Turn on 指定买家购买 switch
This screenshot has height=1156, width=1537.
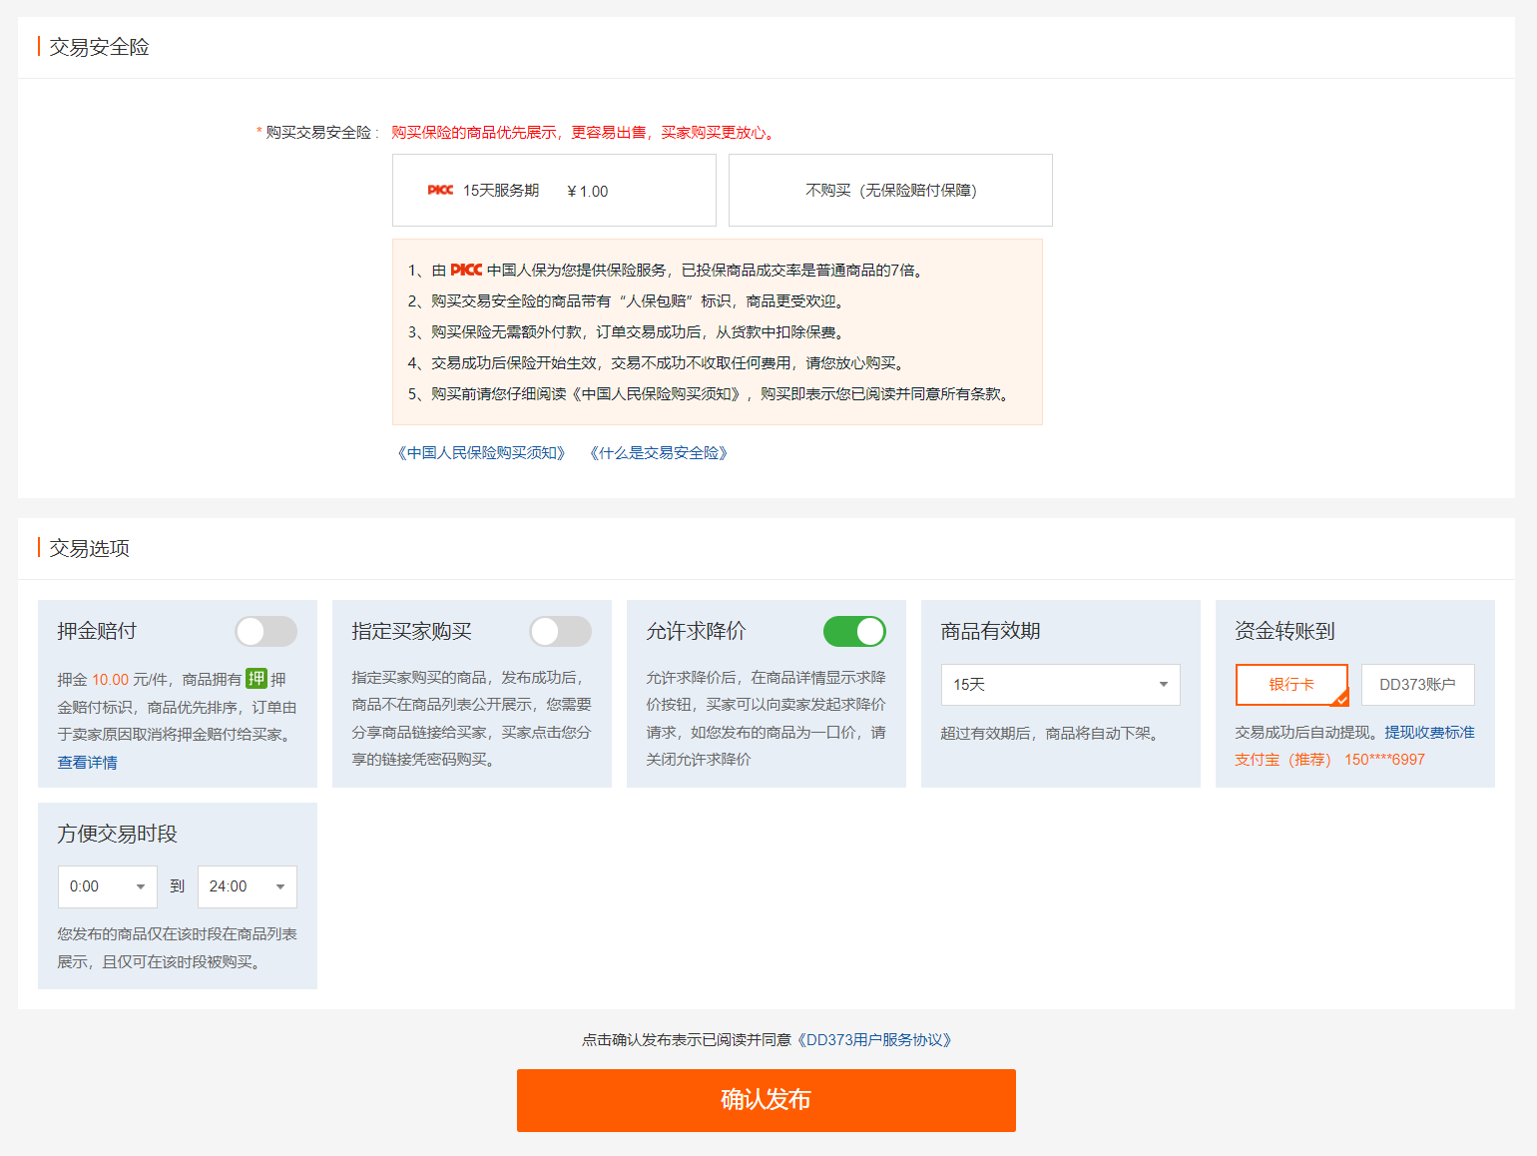click(560, 631)
